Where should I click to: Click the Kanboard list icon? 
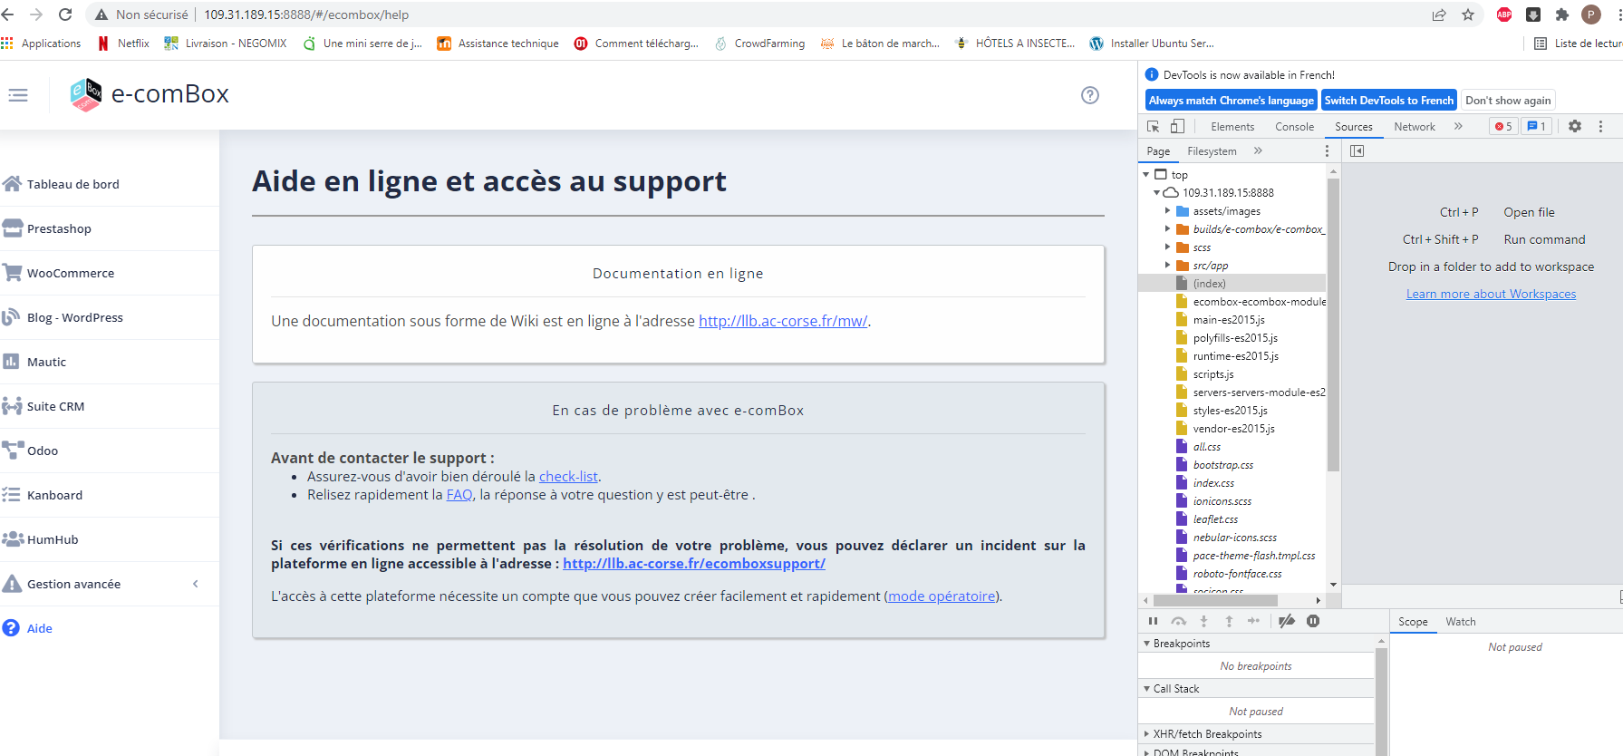pos(11,495)
